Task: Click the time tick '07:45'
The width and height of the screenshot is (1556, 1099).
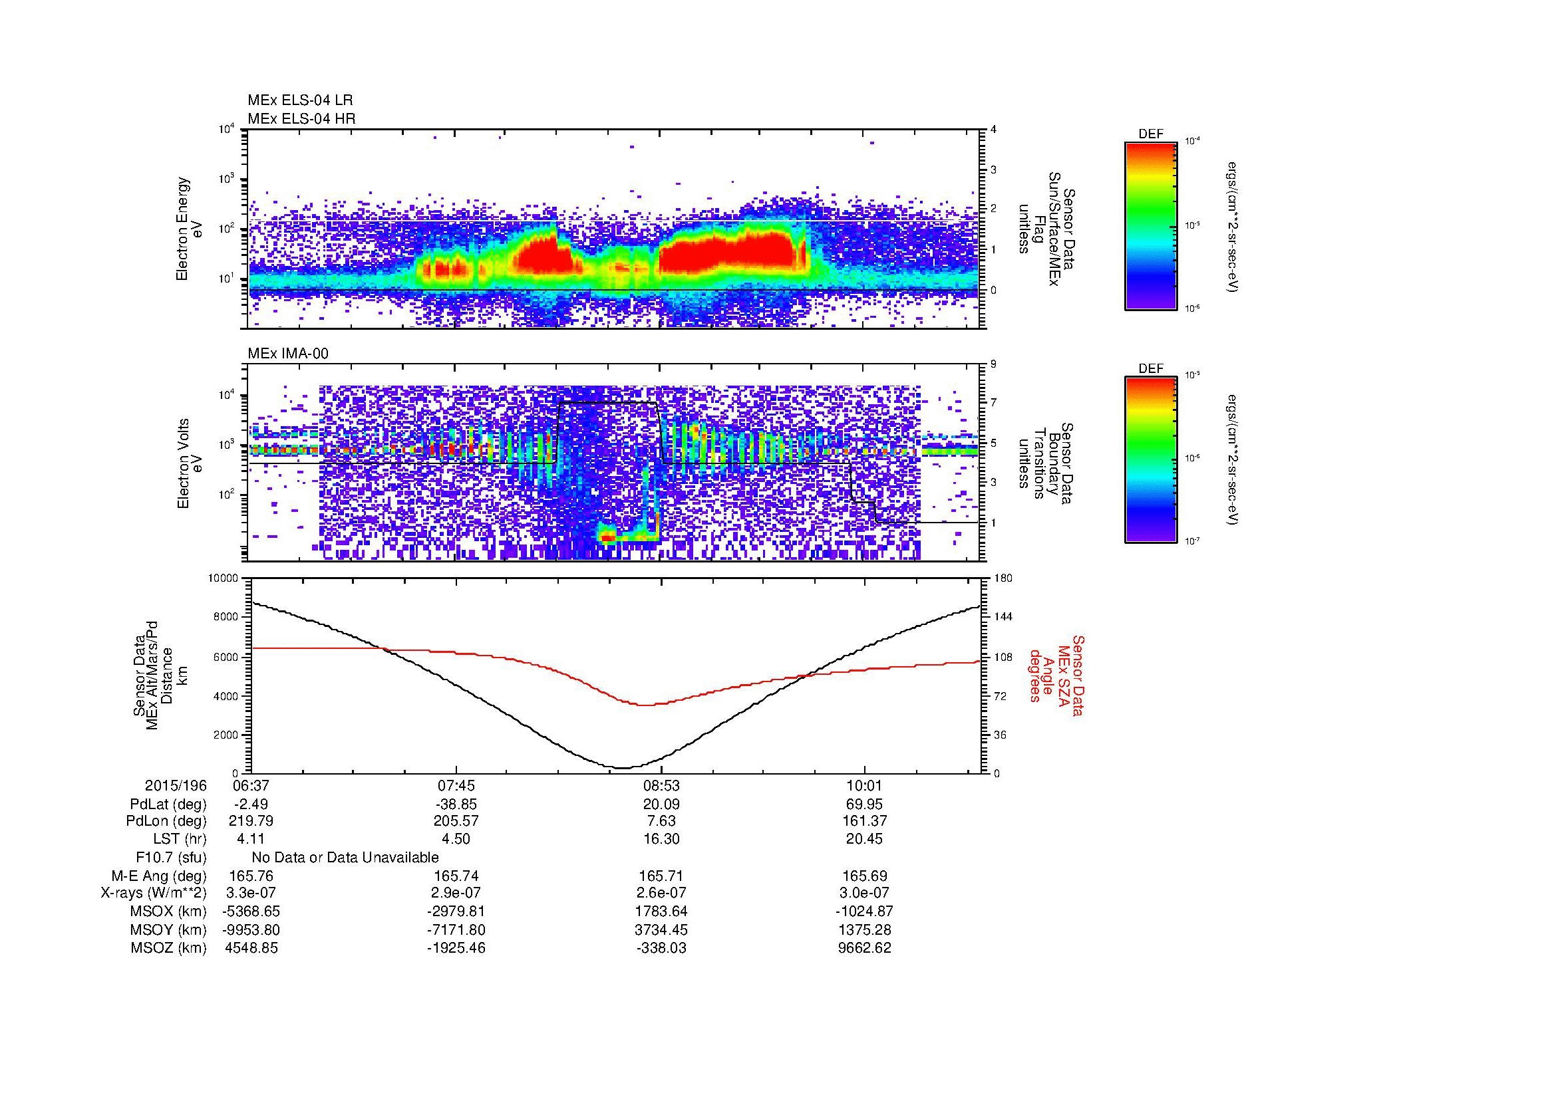Action: (456, 785)
